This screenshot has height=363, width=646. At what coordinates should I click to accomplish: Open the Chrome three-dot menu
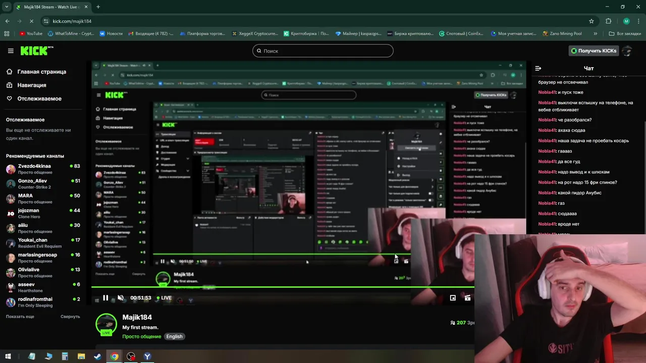tap(638, 21)
